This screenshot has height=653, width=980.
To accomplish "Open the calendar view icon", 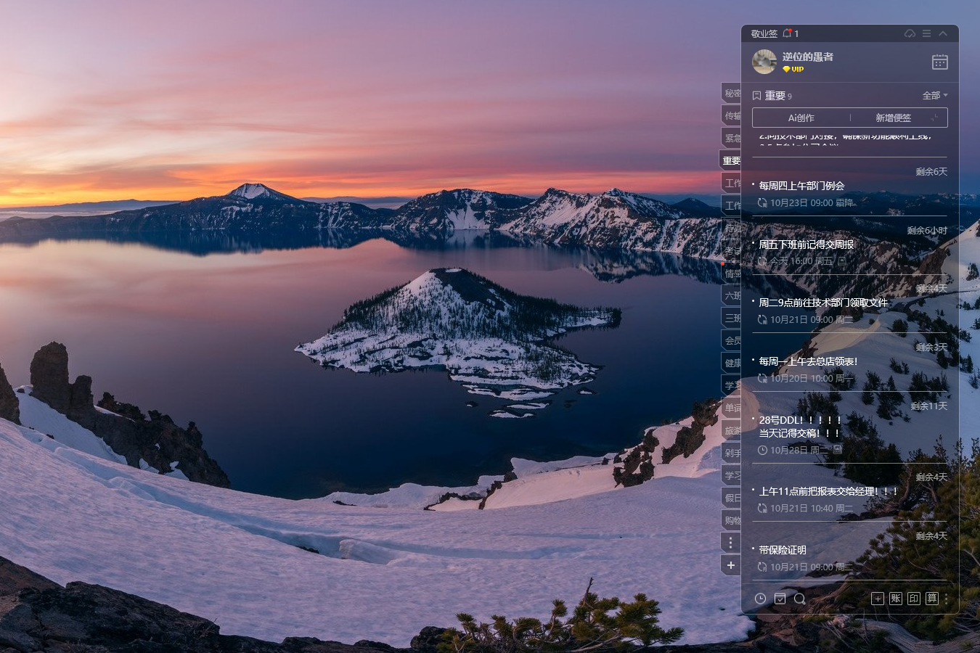I will click(x=939, y=62).
